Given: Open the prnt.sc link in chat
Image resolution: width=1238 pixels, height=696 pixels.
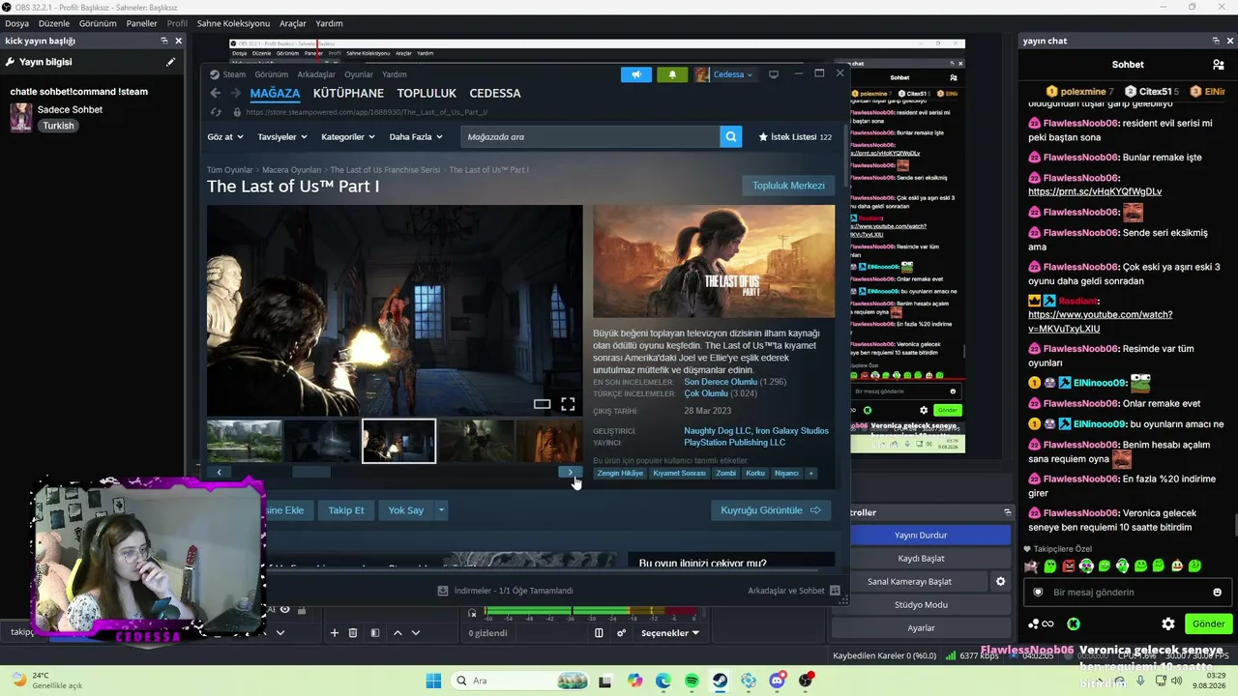Looking at the screenshot, I should click(x=1095, y=191).
